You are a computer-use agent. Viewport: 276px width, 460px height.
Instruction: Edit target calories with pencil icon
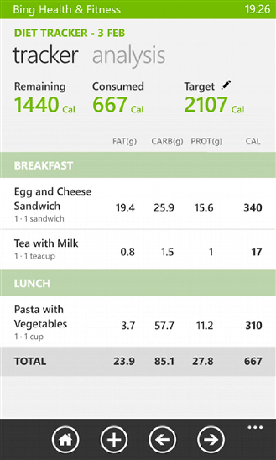pos(226,85)
